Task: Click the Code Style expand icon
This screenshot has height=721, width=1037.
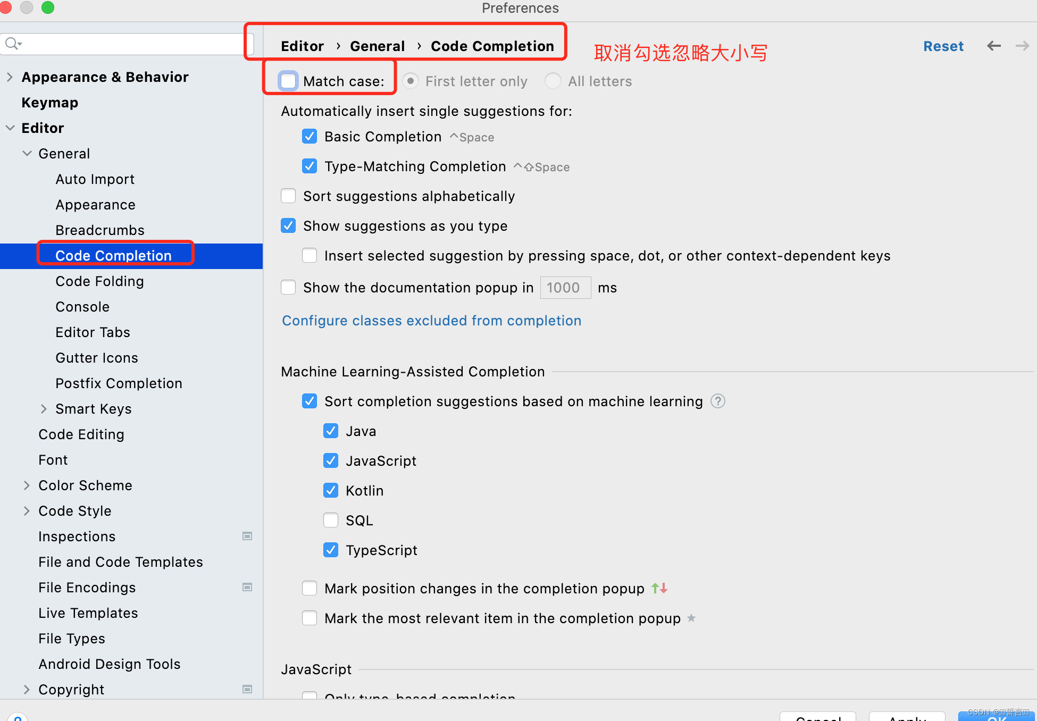Action: point(28,510)
